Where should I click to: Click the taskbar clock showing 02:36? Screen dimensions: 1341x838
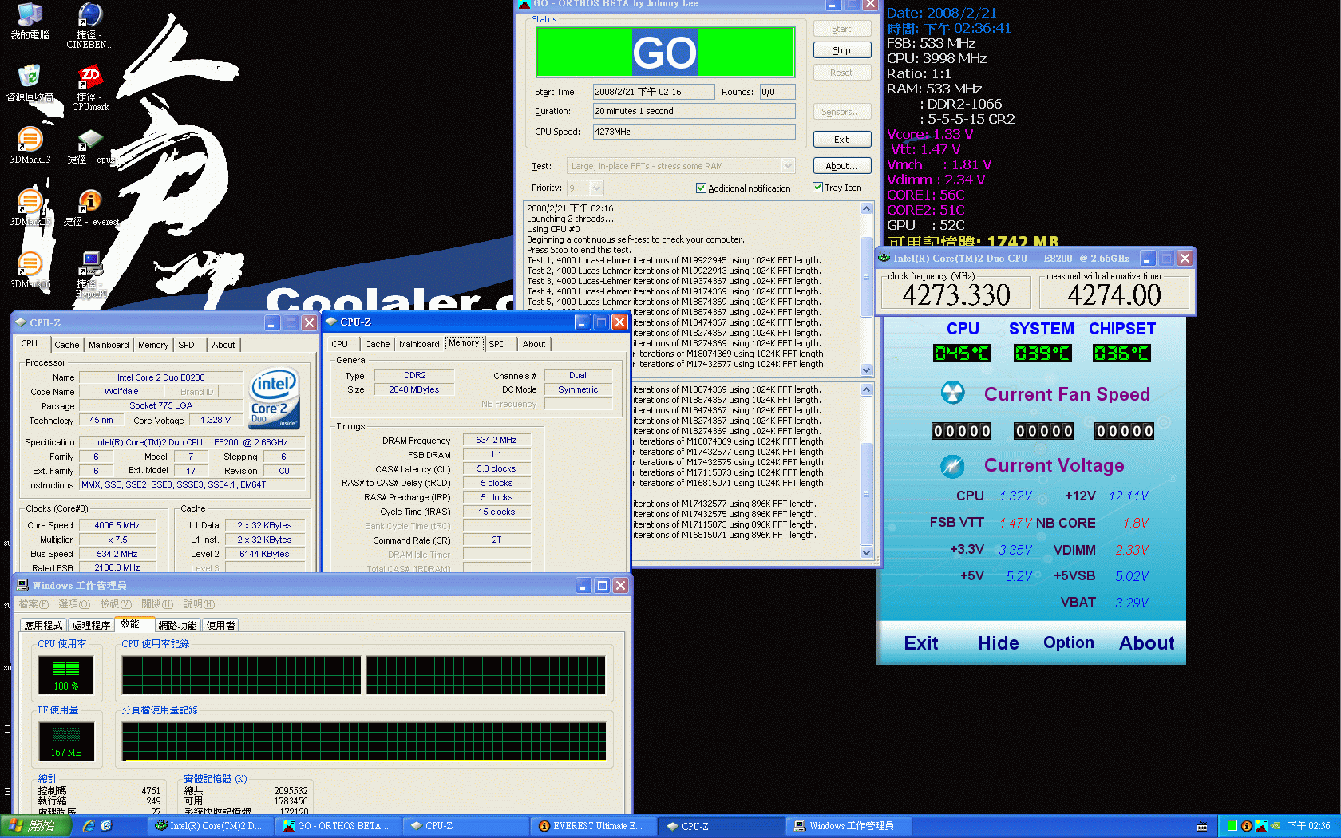[1308, 826]
